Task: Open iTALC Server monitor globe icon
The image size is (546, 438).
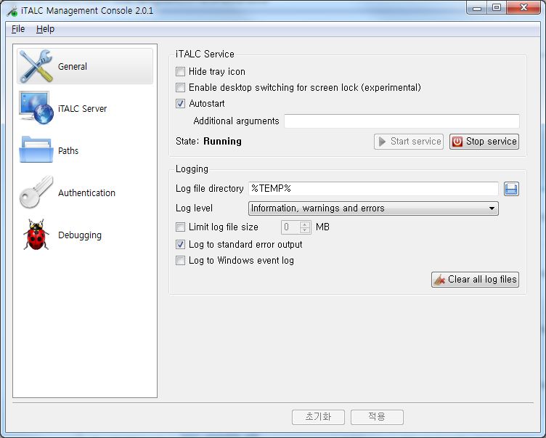Action: (36, 108)
